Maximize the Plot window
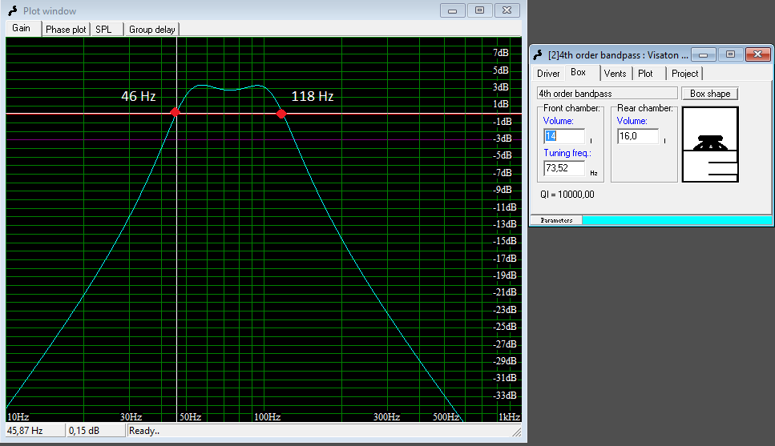 coord(479,10)
